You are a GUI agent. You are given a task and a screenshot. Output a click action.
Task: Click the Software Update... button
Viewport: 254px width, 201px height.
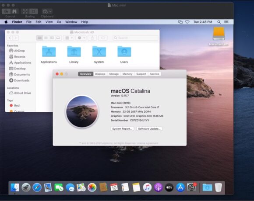pos(149,129)
